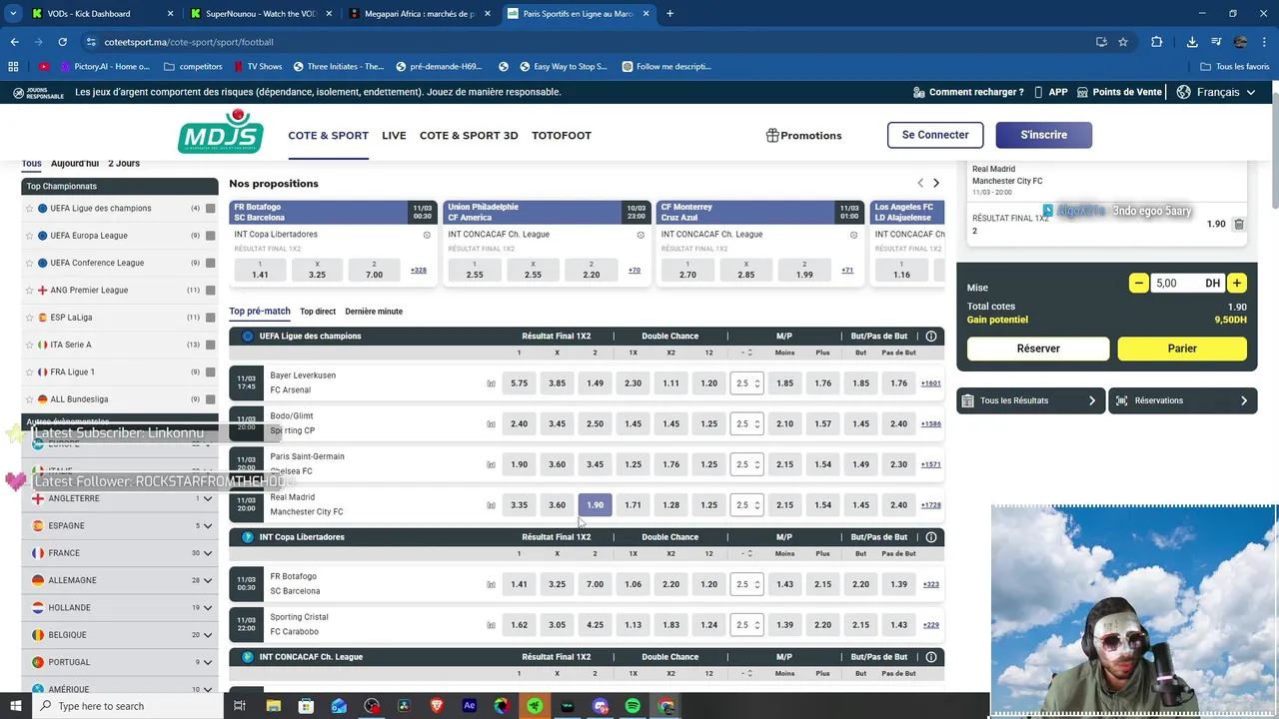1279x719 pixels.
Task: Reload the page in browser
Action: tap(62, 42)
